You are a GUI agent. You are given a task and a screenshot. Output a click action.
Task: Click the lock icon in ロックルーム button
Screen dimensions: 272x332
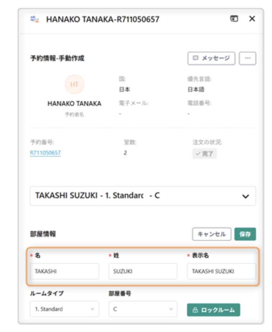[x=195, y=310]
